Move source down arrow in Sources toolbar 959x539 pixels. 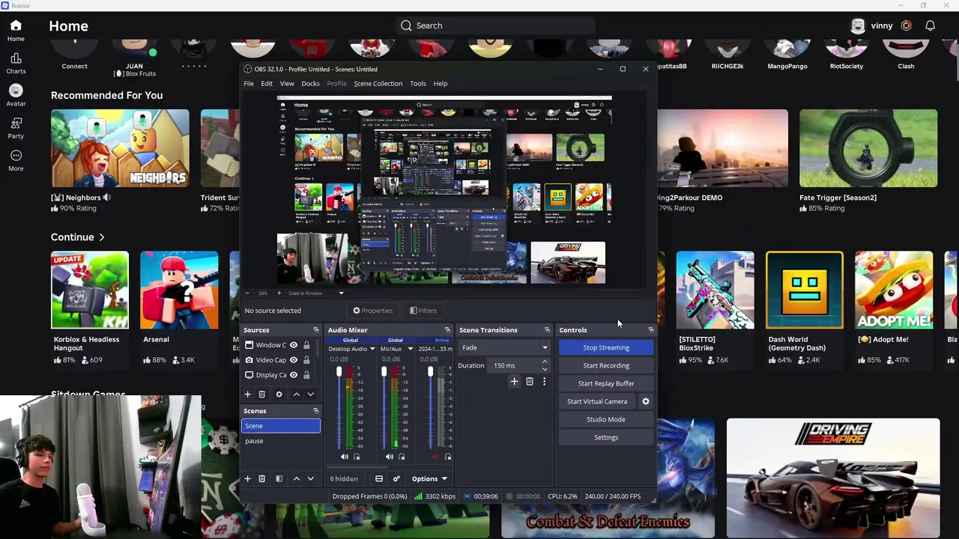[310, 395]
